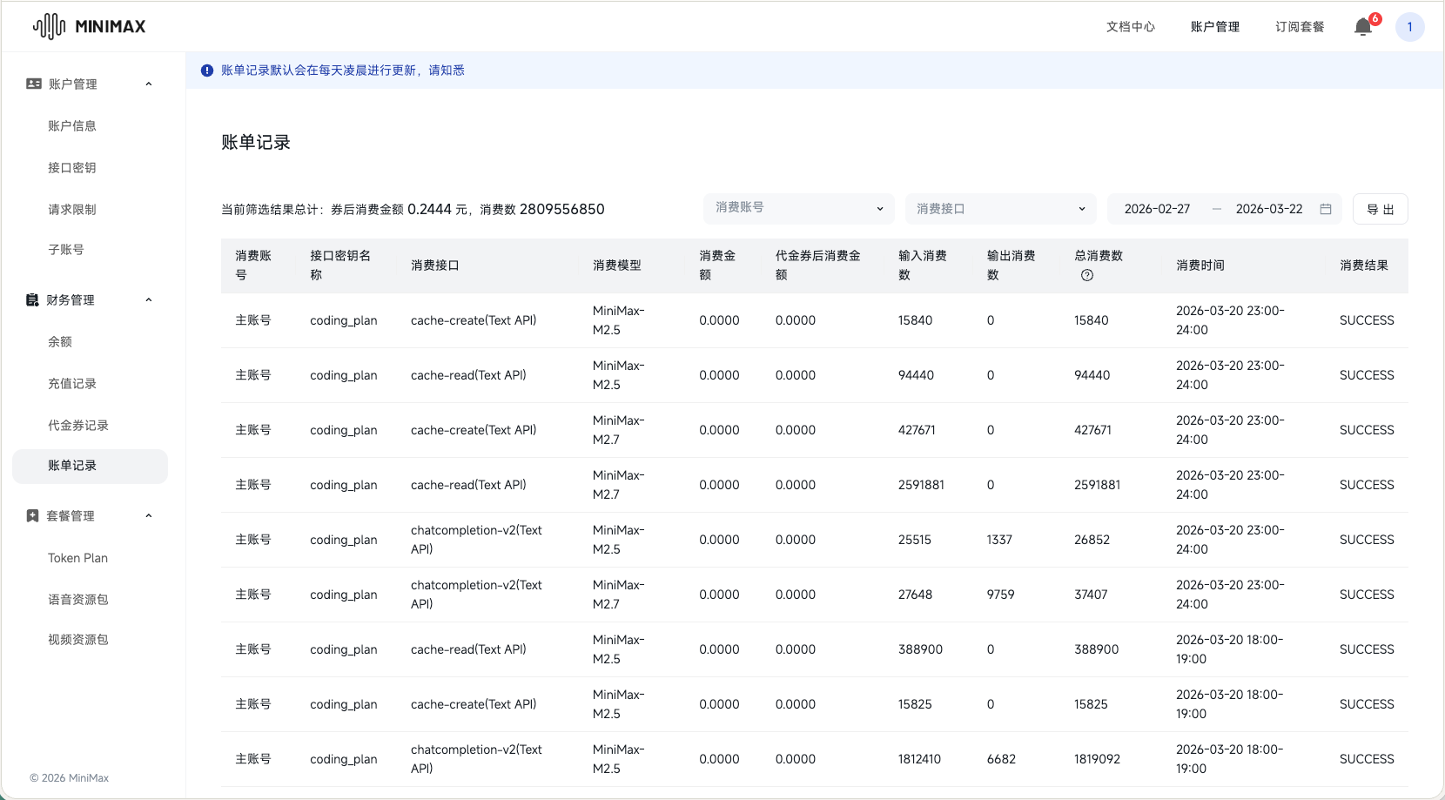
Task: Click the input count 94440 cell
Action: point(916,375)
